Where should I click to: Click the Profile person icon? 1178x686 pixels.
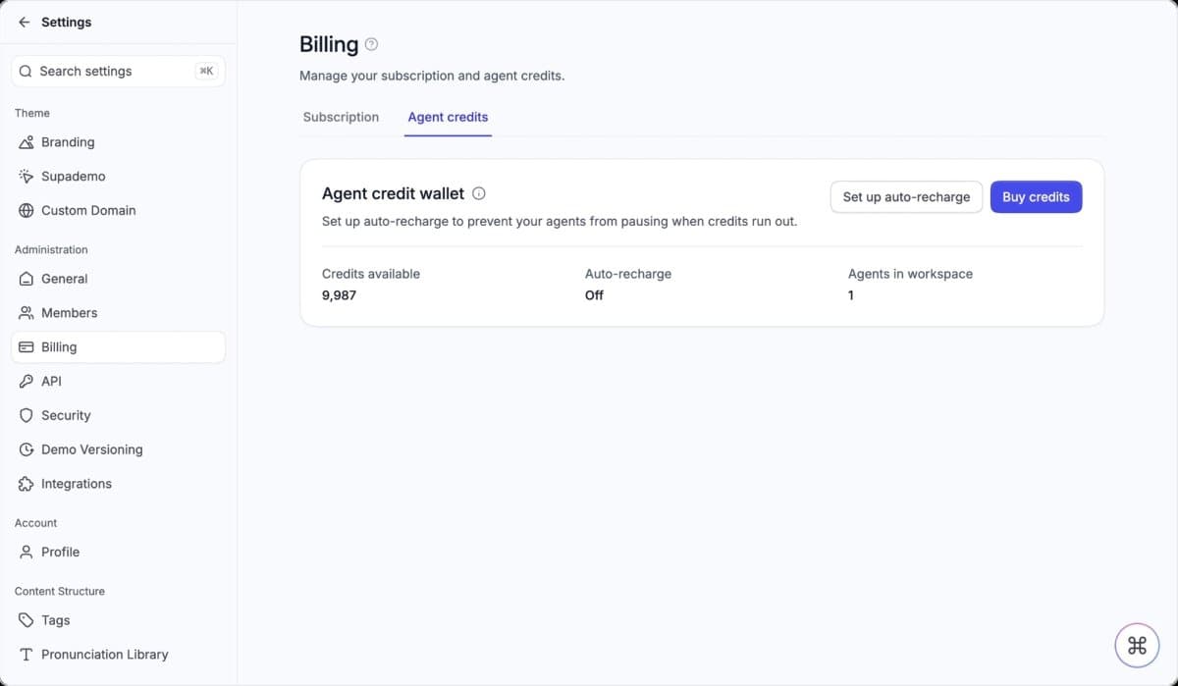pos(27,552)
